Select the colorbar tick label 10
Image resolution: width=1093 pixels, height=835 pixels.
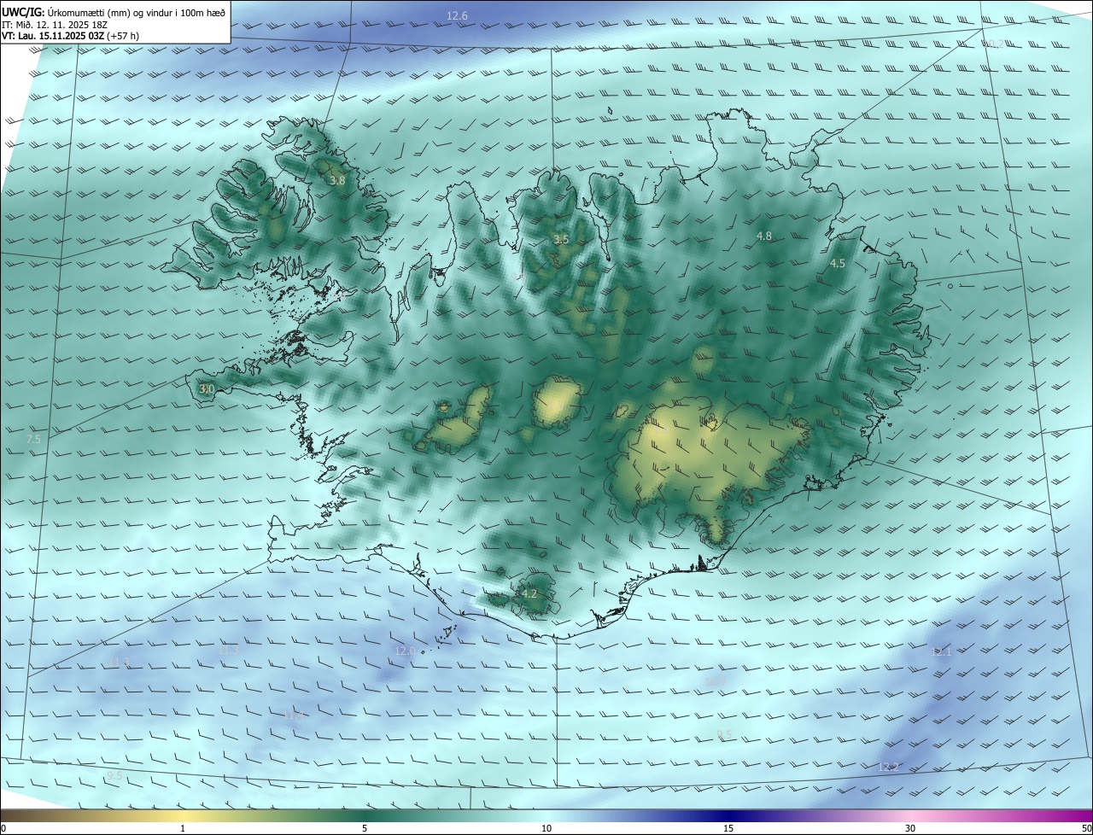546,828
